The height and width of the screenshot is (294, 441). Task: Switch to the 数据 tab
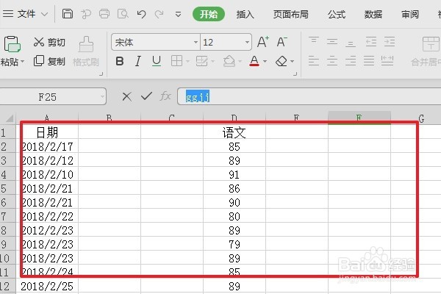373,15
